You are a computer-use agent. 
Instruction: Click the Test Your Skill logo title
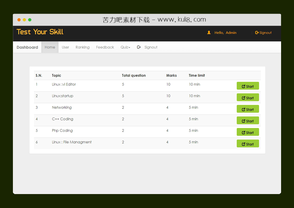pyautogui.click(x=40, y=32)
